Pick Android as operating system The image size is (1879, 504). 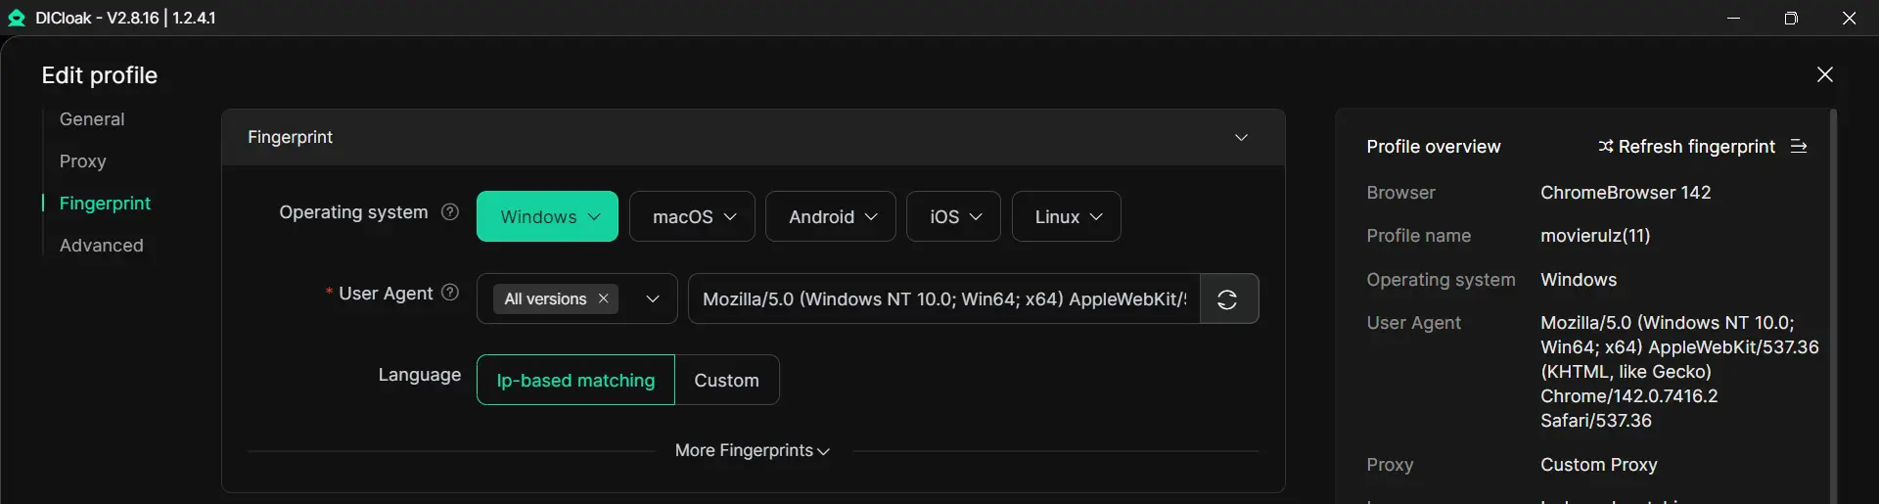[x=830, y=217]
